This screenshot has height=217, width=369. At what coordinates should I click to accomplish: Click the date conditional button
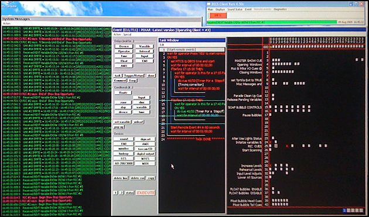141,102
